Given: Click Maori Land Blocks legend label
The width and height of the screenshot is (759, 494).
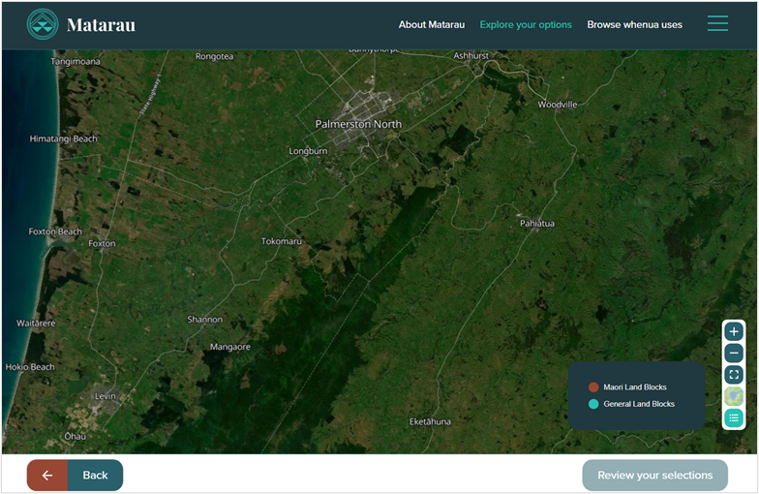Looking at the screenshot, I should coord(635,387).
